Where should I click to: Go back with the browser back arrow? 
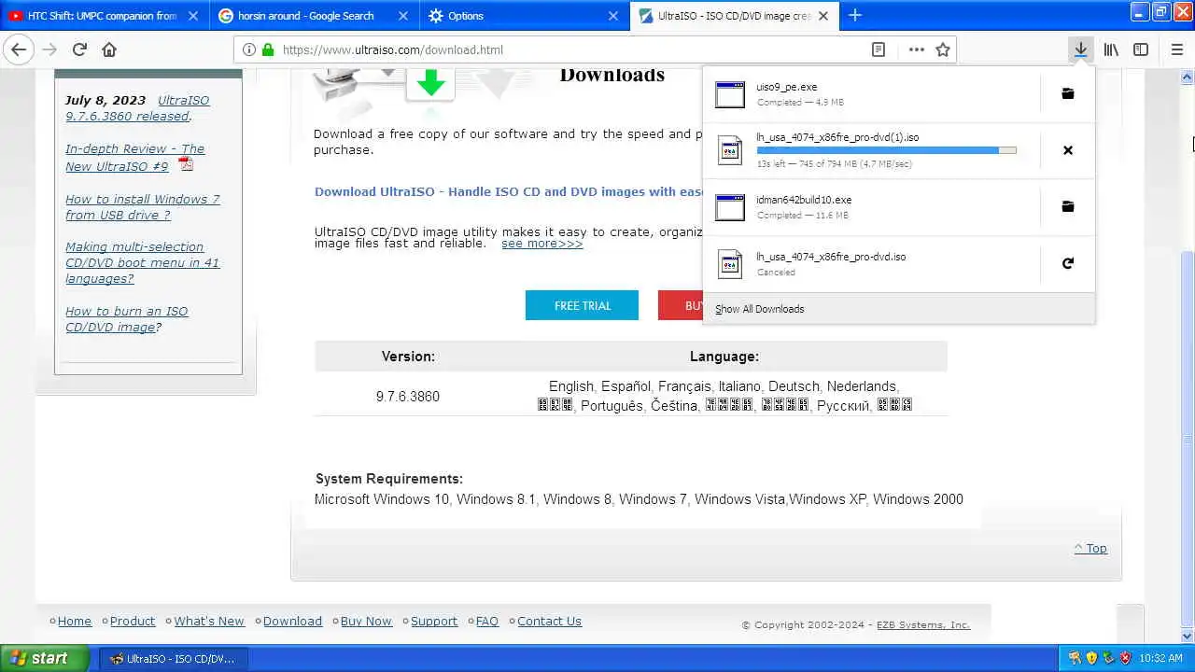pyautogui.click(x=19, y=49)
